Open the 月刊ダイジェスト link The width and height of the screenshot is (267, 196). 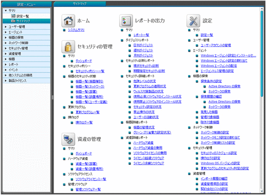pos(143,55)
